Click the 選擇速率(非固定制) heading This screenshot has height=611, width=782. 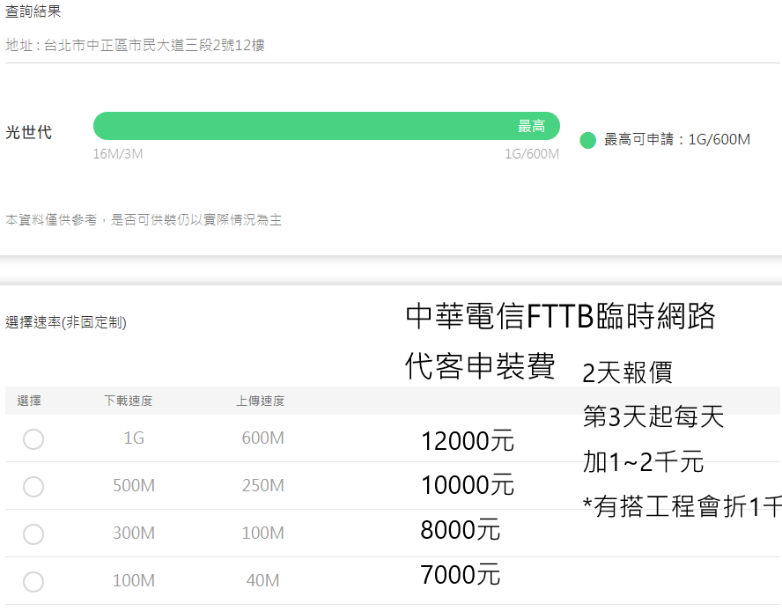66,323
